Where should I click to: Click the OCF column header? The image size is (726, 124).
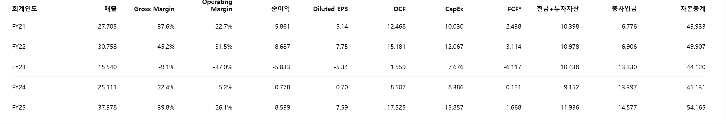[x=399, y=9]
